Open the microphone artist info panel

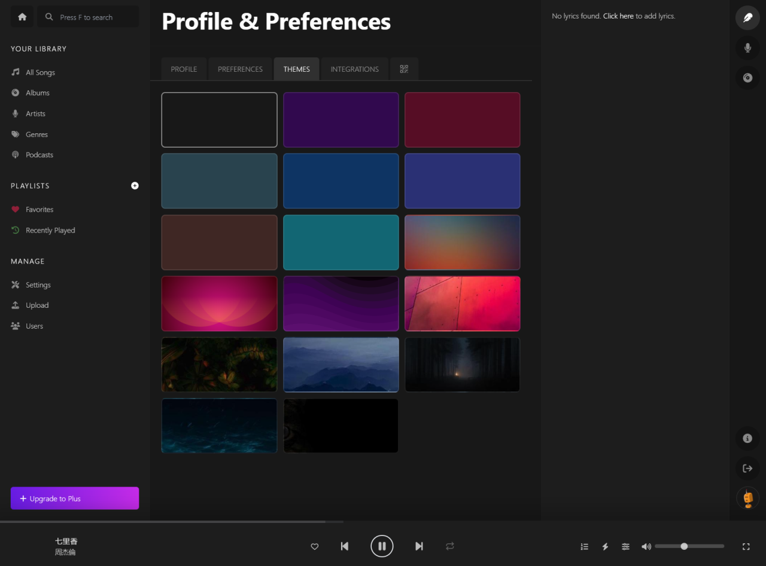click(747, 48)
